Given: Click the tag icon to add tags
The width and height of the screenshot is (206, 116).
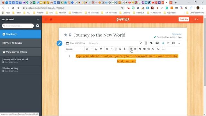Looking at the screenshot, I should coord(151,43).
